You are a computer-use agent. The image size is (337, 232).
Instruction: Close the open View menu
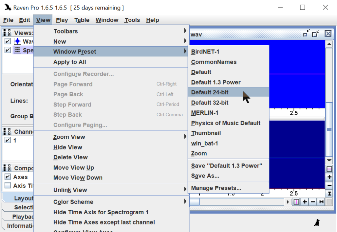click(x=43, y=20)
